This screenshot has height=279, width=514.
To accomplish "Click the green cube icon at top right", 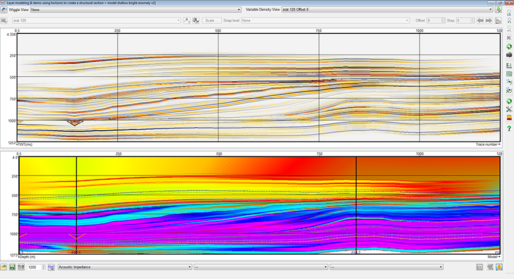I will 499,10.
